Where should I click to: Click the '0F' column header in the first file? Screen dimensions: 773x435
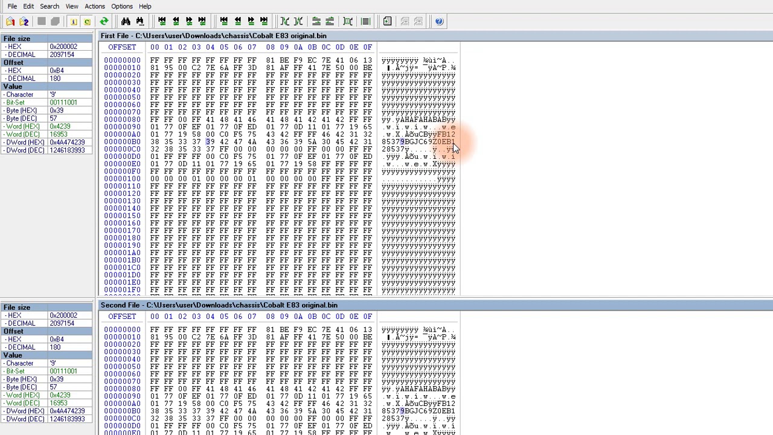tap(368, 47)
